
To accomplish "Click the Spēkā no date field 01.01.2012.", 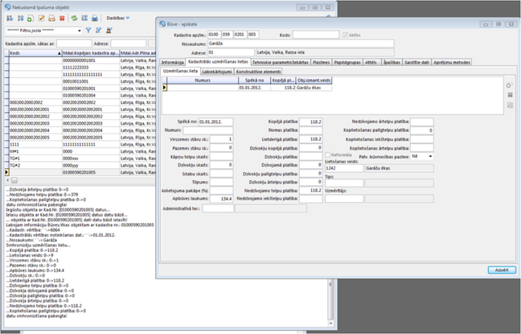I will [215, 122].
